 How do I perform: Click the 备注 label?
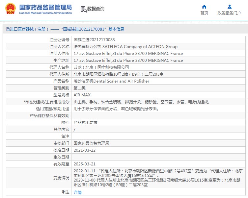(65, 136)
